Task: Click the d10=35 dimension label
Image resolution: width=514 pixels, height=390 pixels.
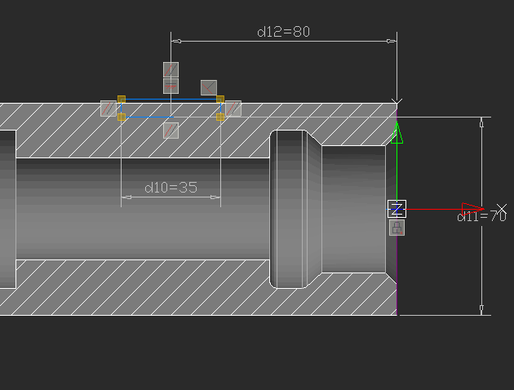Action: click(x=171, y=188)
